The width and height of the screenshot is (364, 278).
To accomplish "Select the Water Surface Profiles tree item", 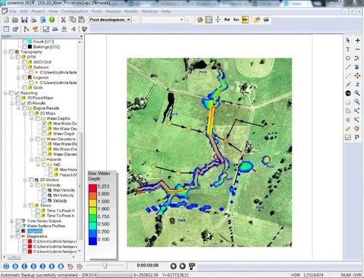I will [x=45, y=226].
